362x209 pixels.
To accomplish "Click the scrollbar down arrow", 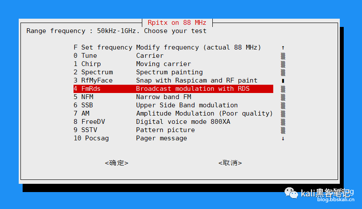I will tap(283, 139).
